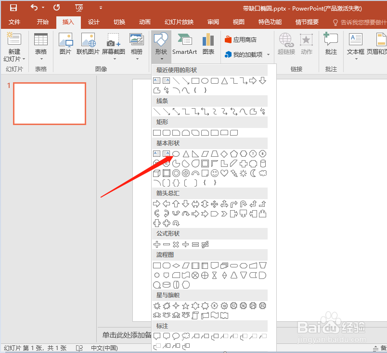Select the oval shape under 基本形状
The height and width of the screenshot is (353, 387).
point(176,154)
